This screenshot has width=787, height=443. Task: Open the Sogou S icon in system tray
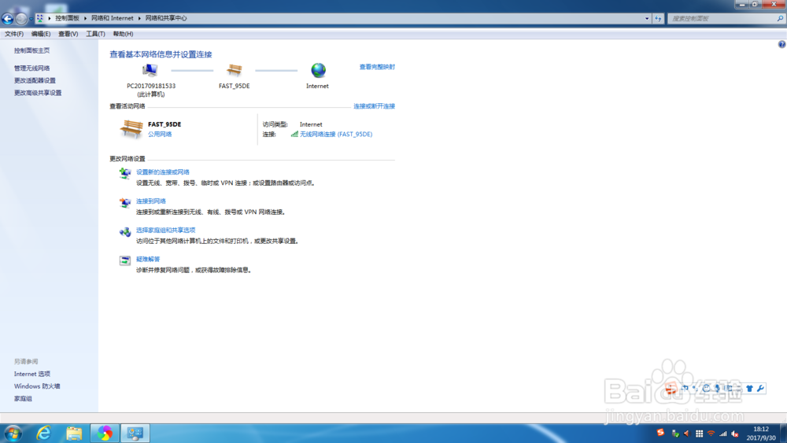point(660,433)
